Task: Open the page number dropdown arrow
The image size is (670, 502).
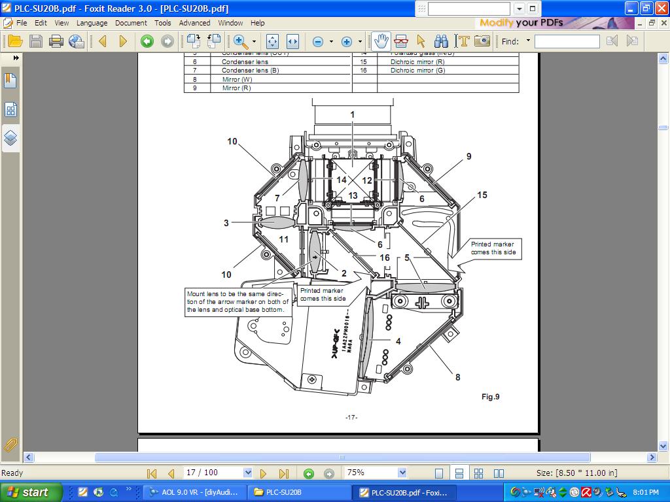Action: [247, 473]
